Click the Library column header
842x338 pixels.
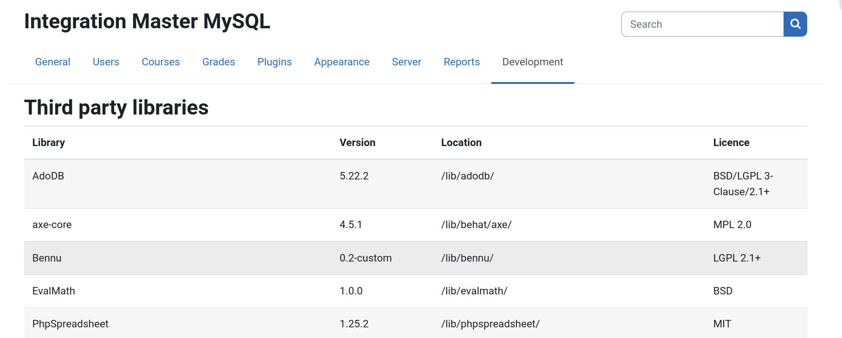click(49, 142)
